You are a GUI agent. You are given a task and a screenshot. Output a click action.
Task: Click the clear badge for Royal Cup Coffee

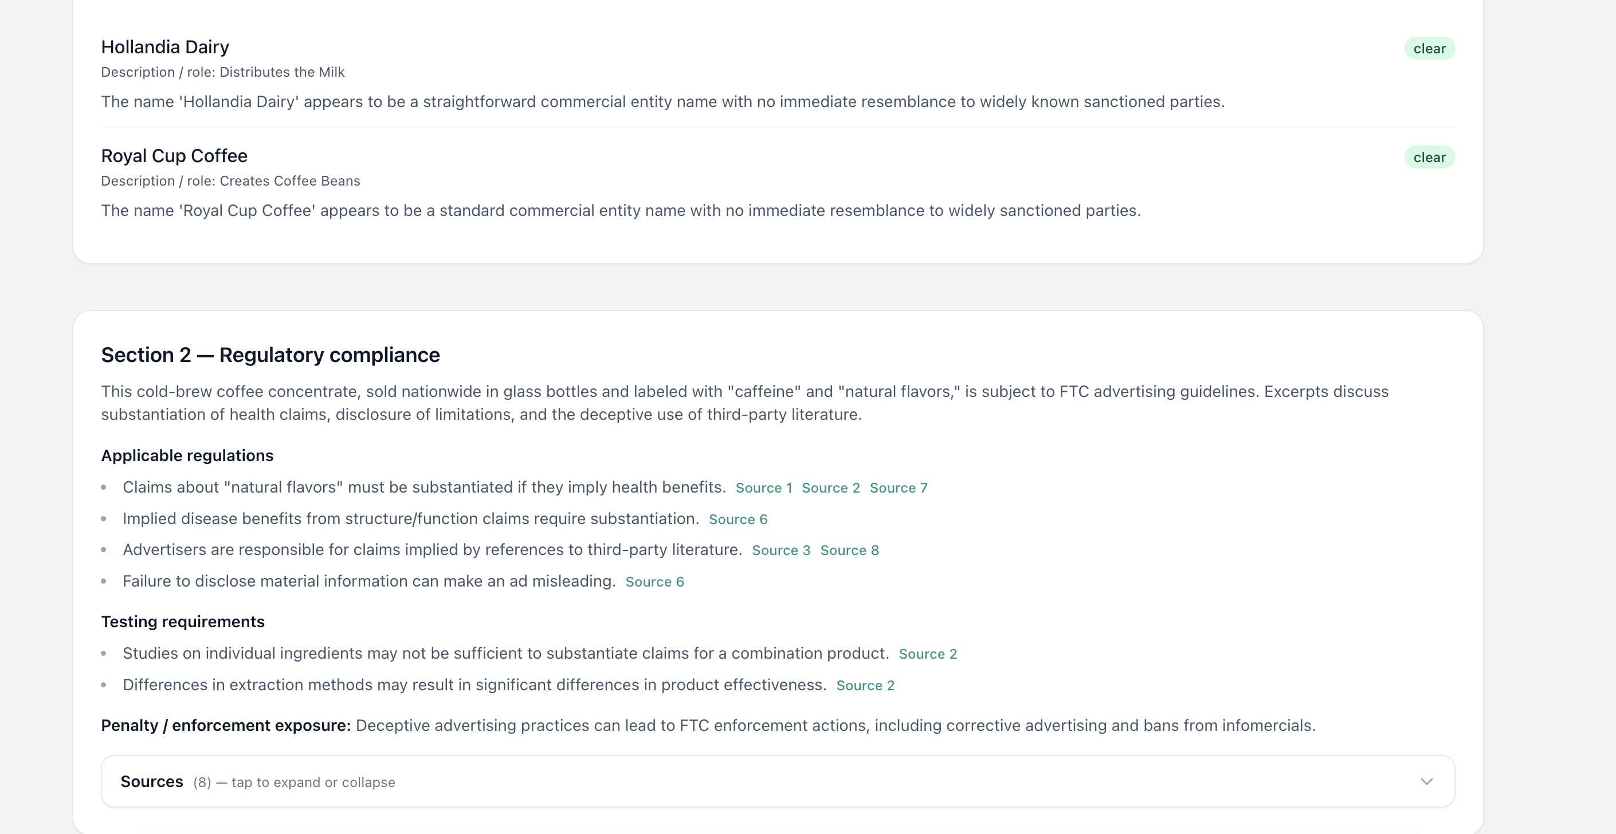(1429, 158)
